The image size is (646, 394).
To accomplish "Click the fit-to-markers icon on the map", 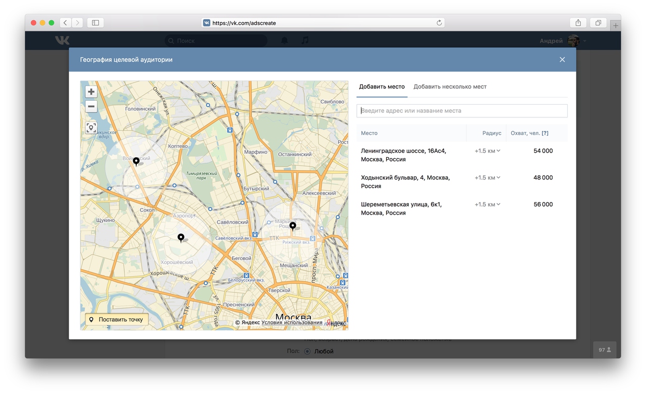I will pyautogui.click(x=91, y=127).
